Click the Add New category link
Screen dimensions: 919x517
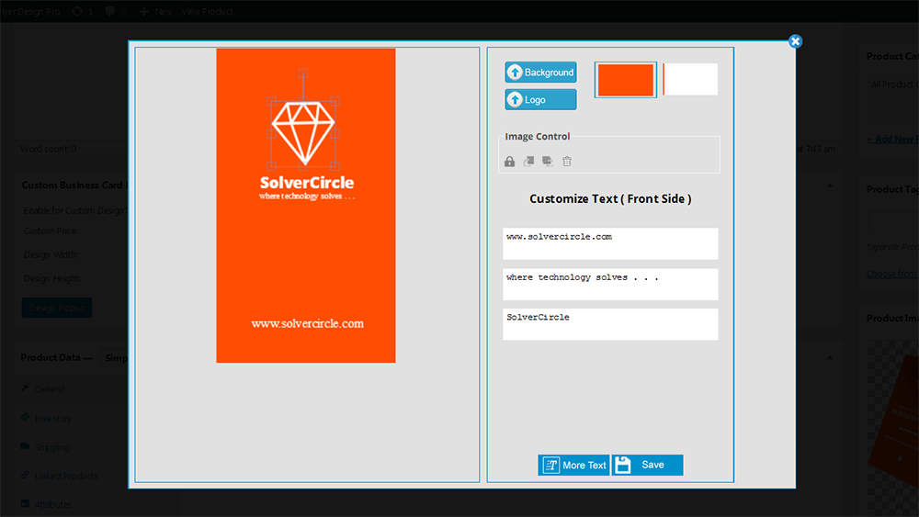tap(892, 139)
